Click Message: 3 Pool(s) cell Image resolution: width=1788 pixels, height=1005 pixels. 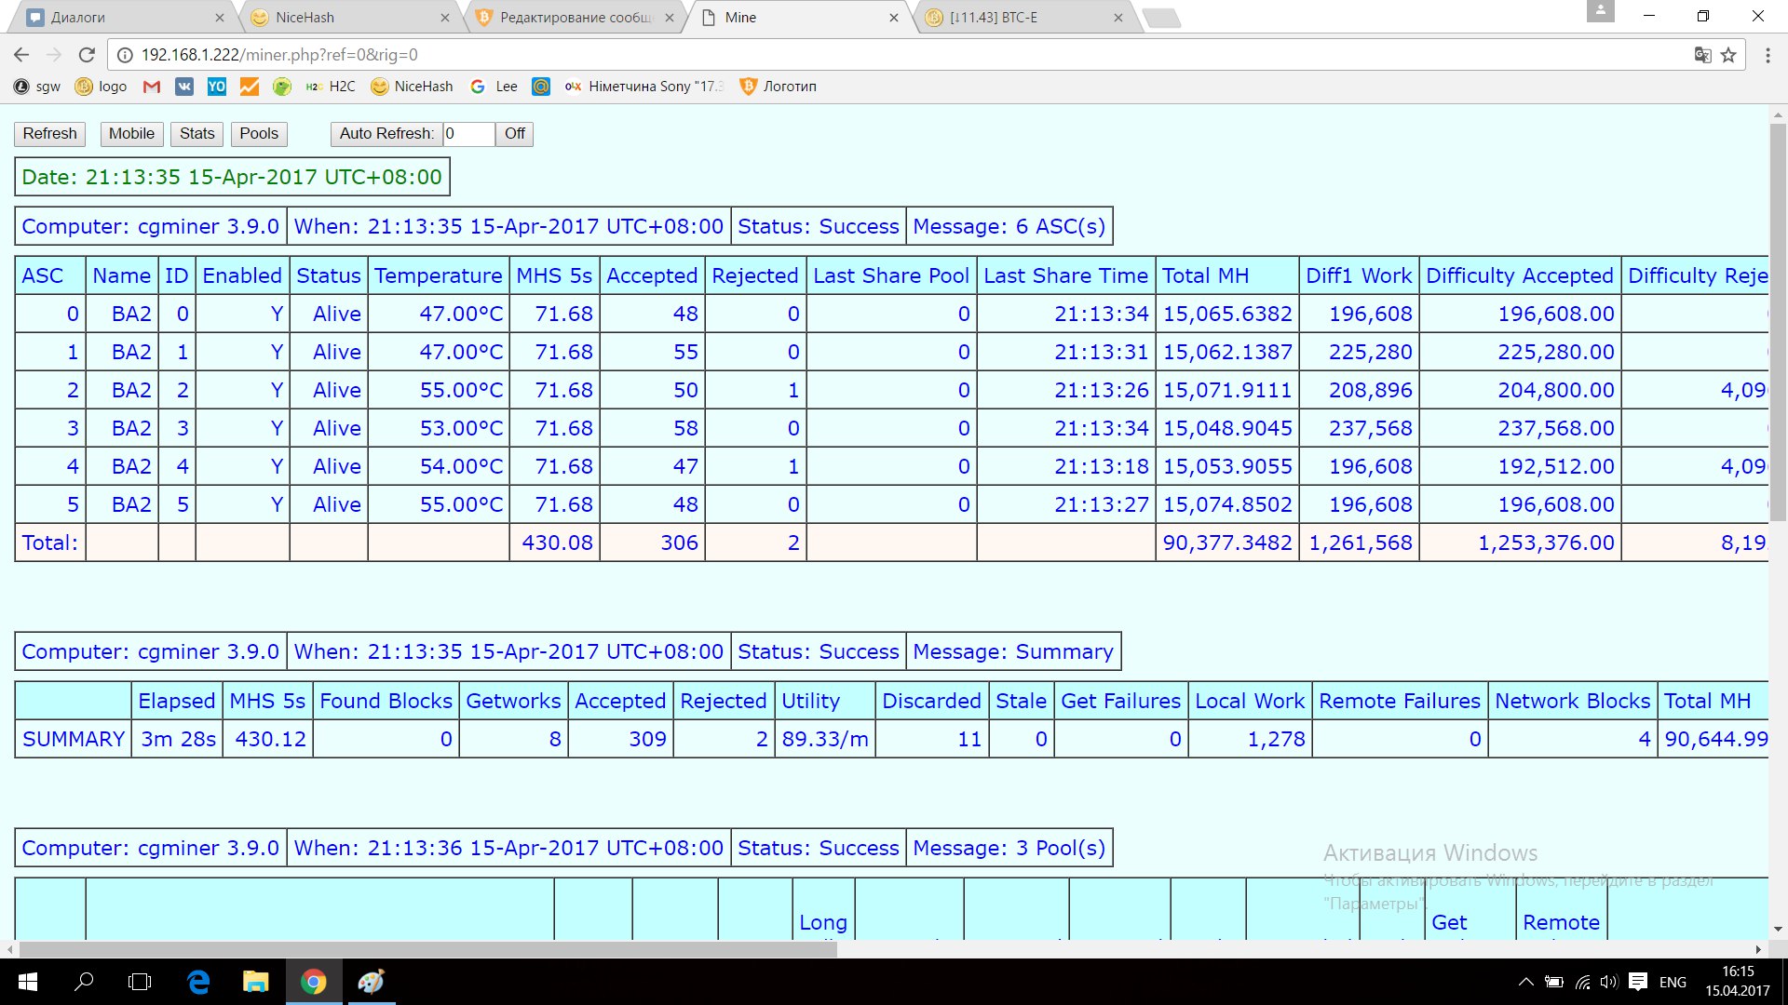coord(1009,849)
